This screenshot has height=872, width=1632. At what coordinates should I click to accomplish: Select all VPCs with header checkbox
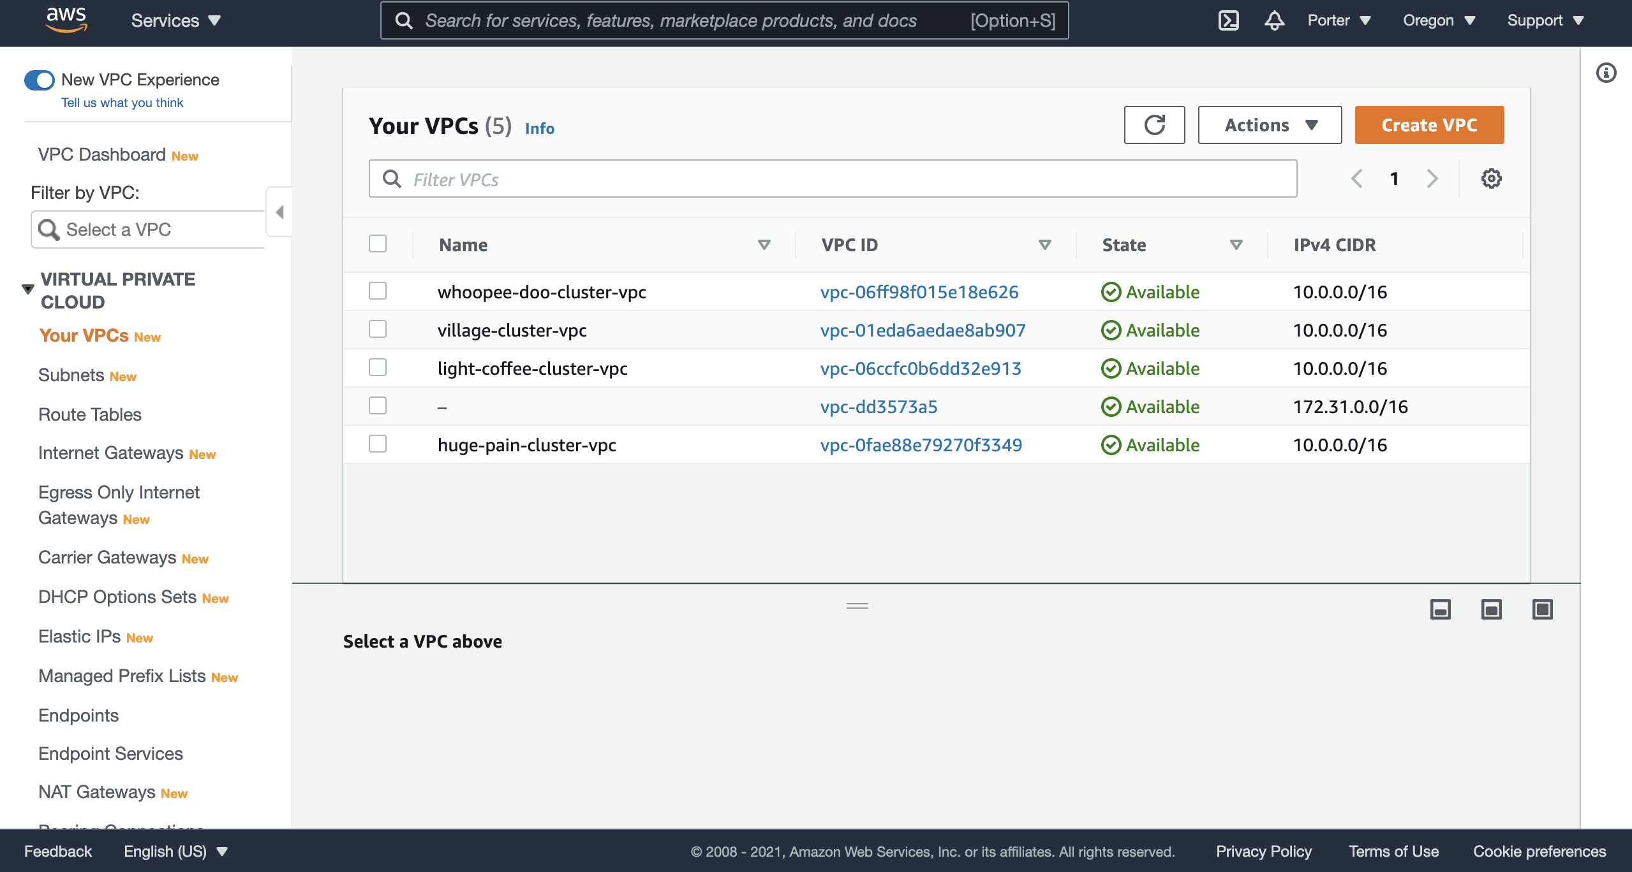(378, 244)
